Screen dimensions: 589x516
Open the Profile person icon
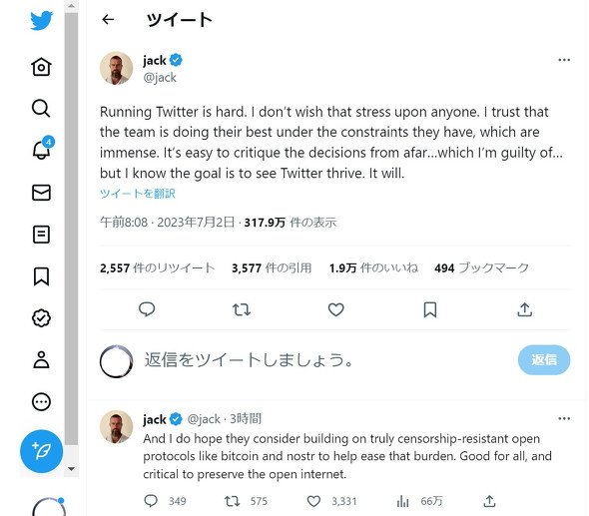click(41, 359)
